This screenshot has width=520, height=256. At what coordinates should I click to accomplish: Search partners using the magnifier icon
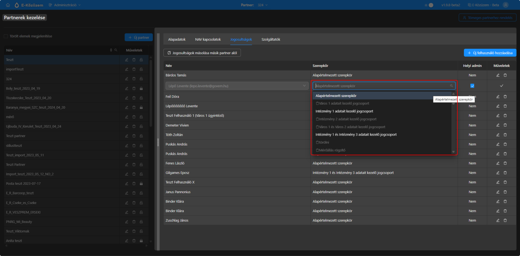coord(116,50)
